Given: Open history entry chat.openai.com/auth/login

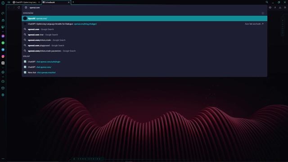Looking at the screenshot, I should [144, 62].
